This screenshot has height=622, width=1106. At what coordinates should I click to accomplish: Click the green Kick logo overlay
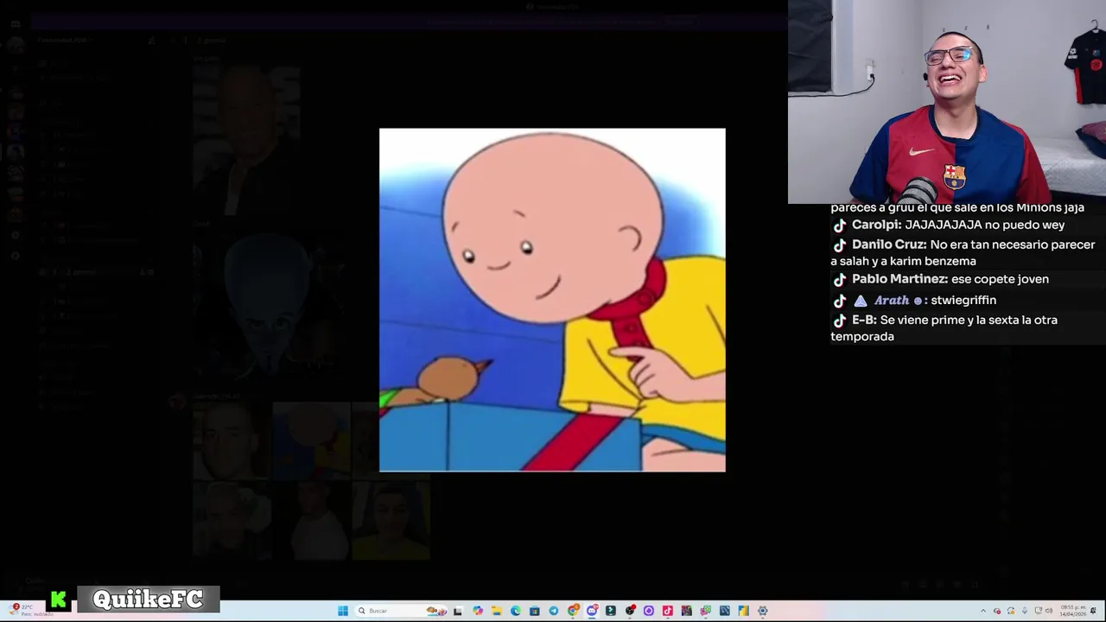59,600
